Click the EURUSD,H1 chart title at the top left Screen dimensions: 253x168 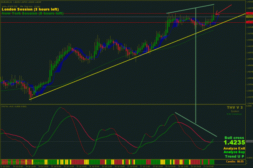click(21, 2)
